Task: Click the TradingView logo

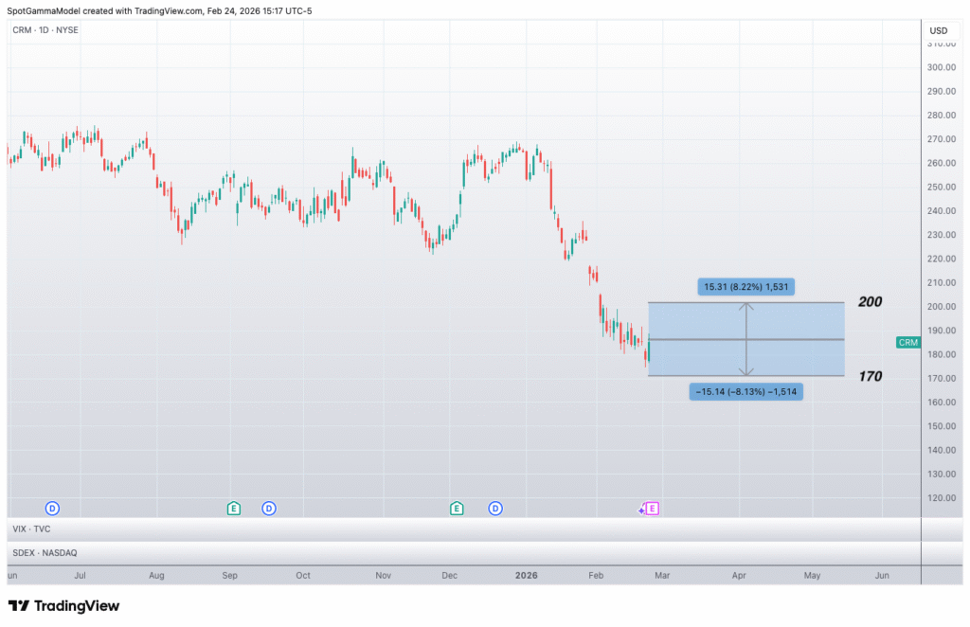Action: pos(63,605)
